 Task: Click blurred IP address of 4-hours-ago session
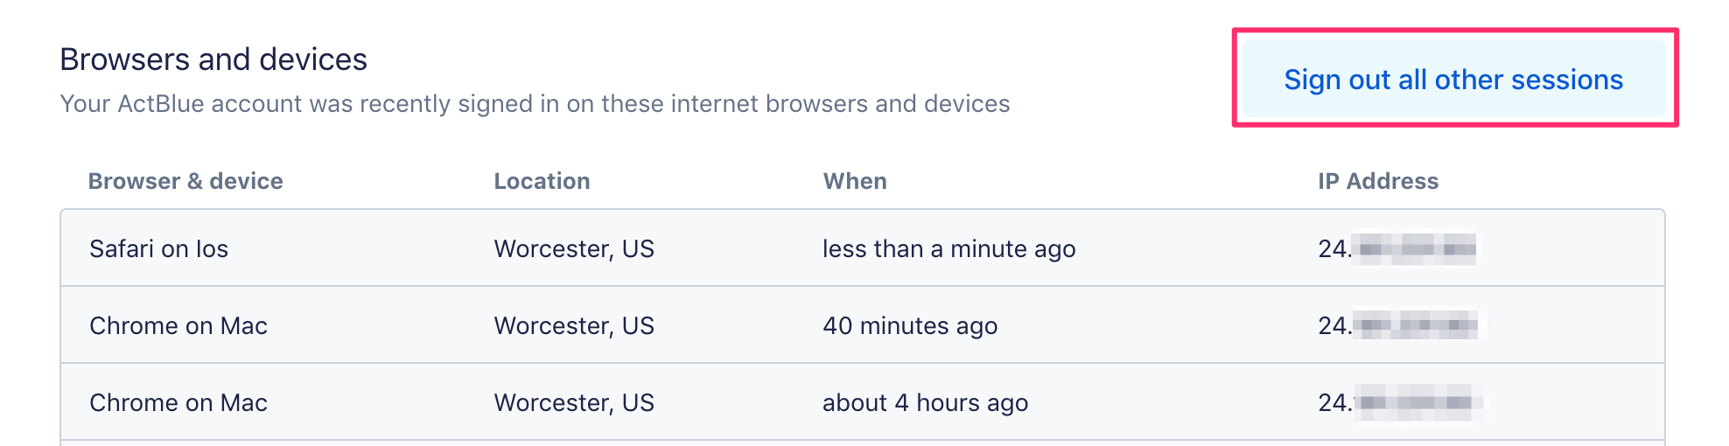click(x=1398, y=403)
